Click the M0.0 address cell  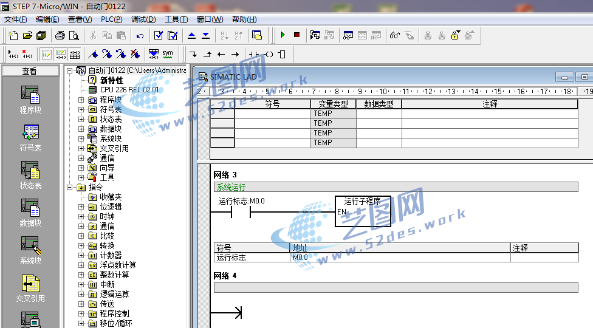tap(400, 258)
